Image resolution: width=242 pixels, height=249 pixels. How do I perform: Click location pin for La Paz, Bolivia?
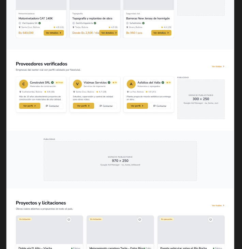coord(128,92)
